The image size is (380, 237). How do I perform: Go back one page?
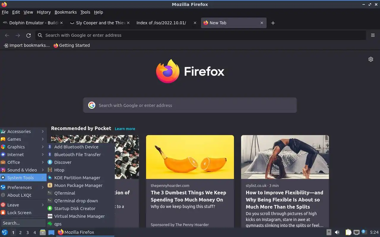7,35
